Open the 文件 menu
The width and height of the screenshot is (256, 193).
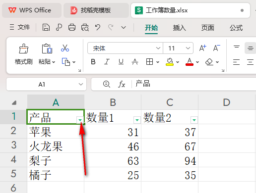20,27
